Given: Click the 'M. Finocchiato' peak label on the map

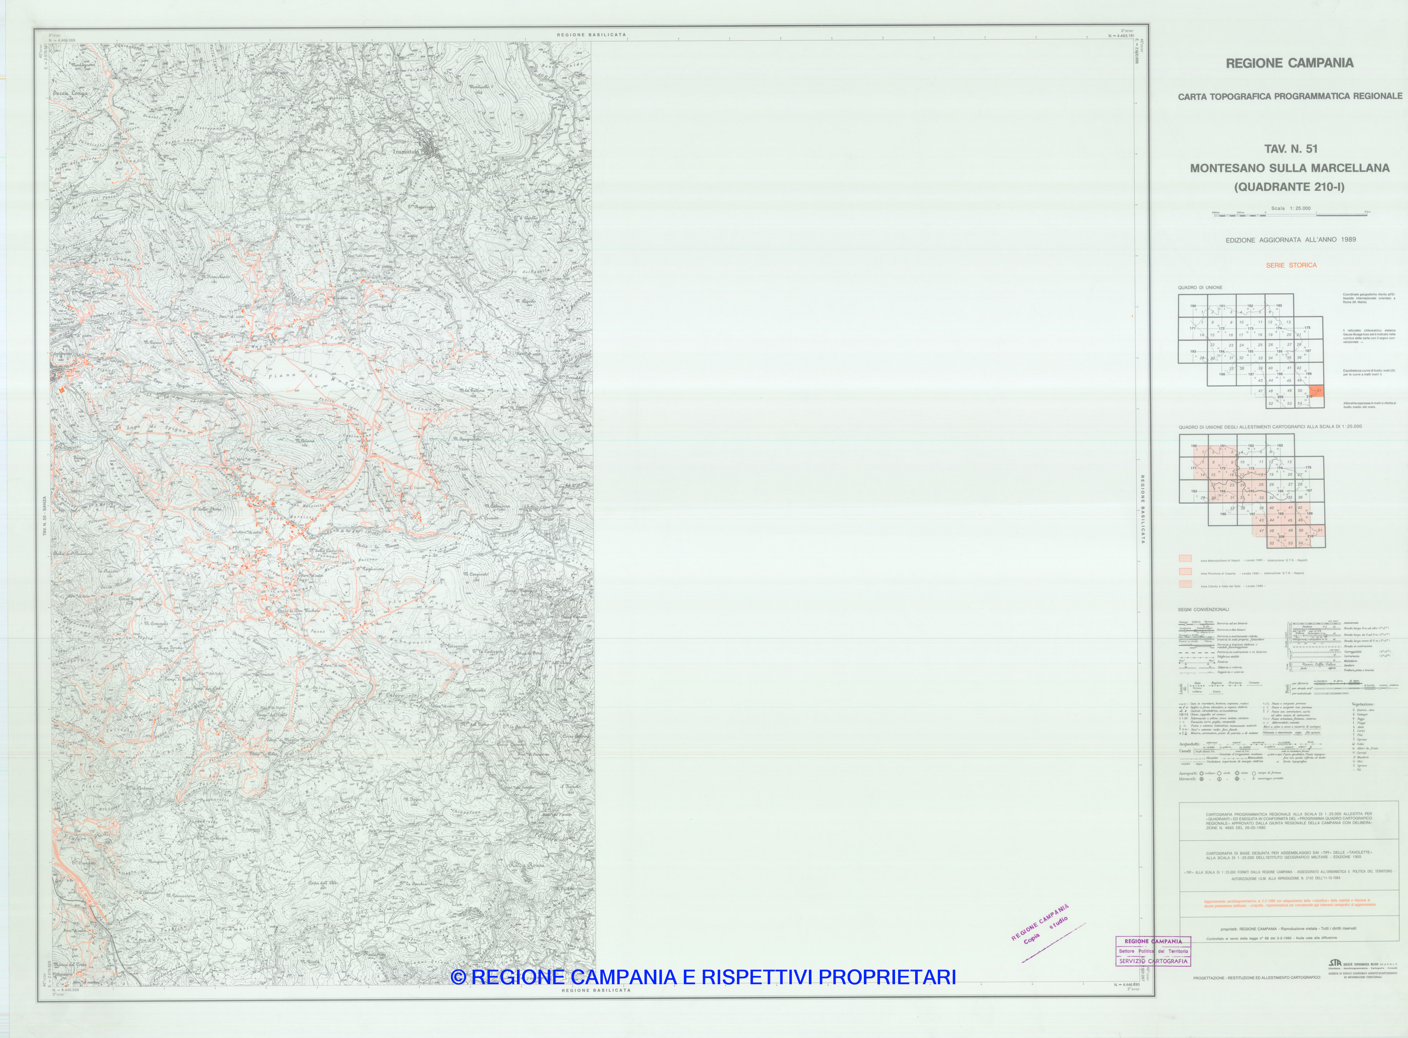Looking at the screenshot, I should pyautogui.click(x=215, y=277).
